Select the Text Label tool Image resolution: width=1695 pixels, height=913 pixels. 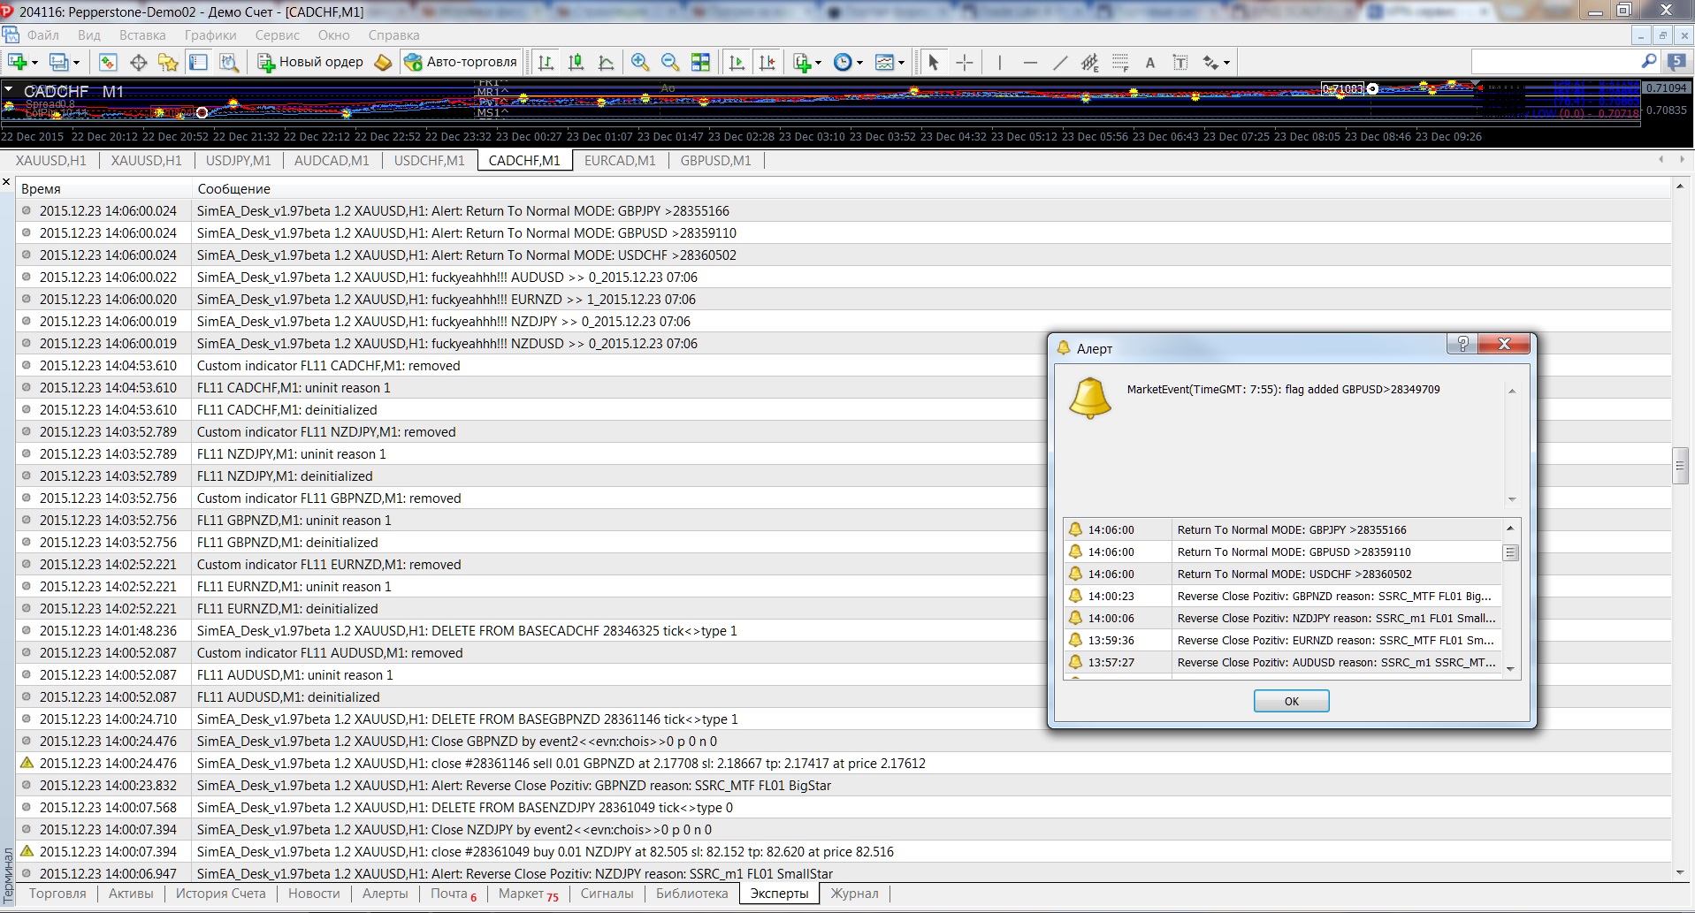(1180, 62)
